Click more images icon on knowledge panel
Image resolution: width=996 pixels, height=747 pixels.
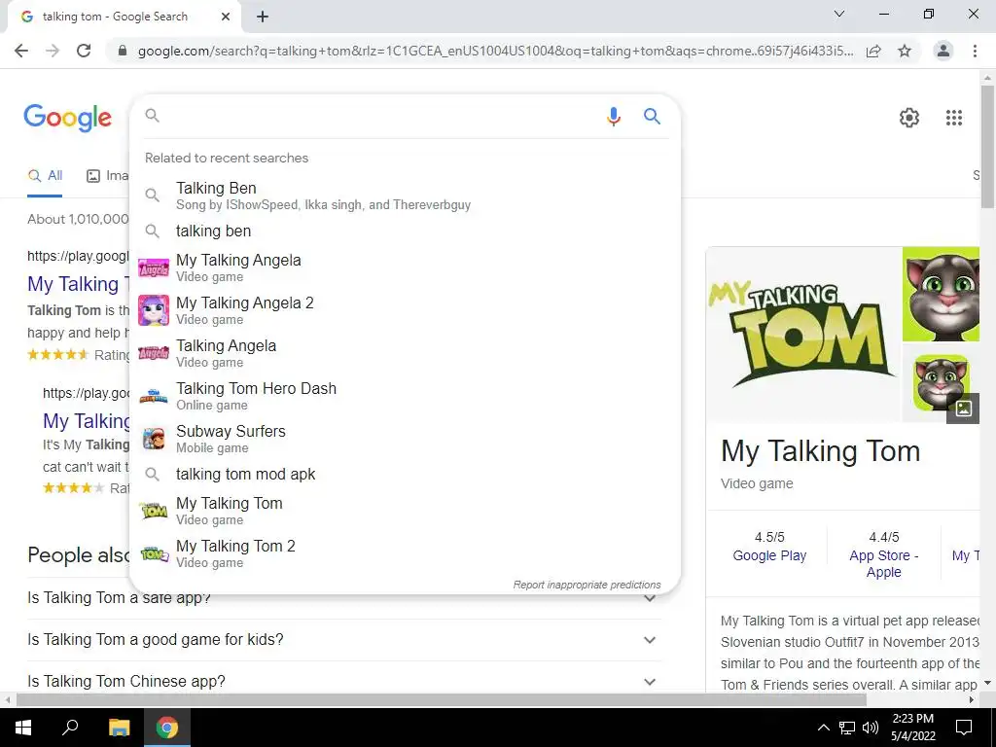tap(963, 409)
